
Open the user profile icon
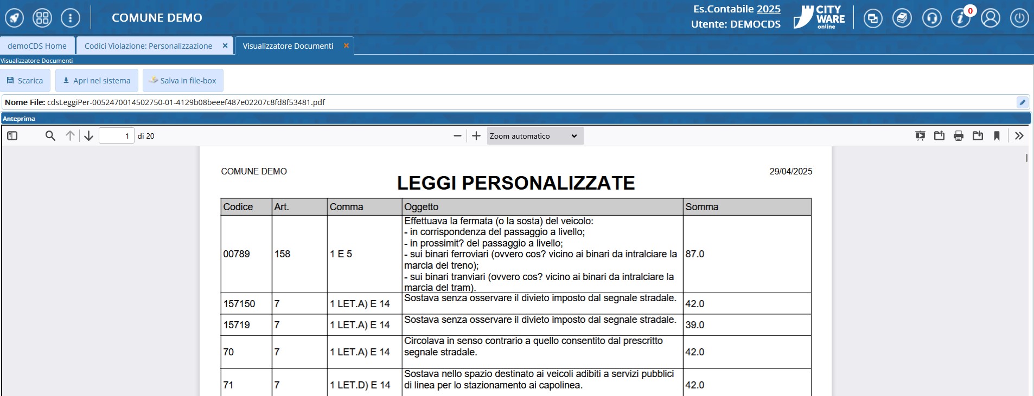990,18
